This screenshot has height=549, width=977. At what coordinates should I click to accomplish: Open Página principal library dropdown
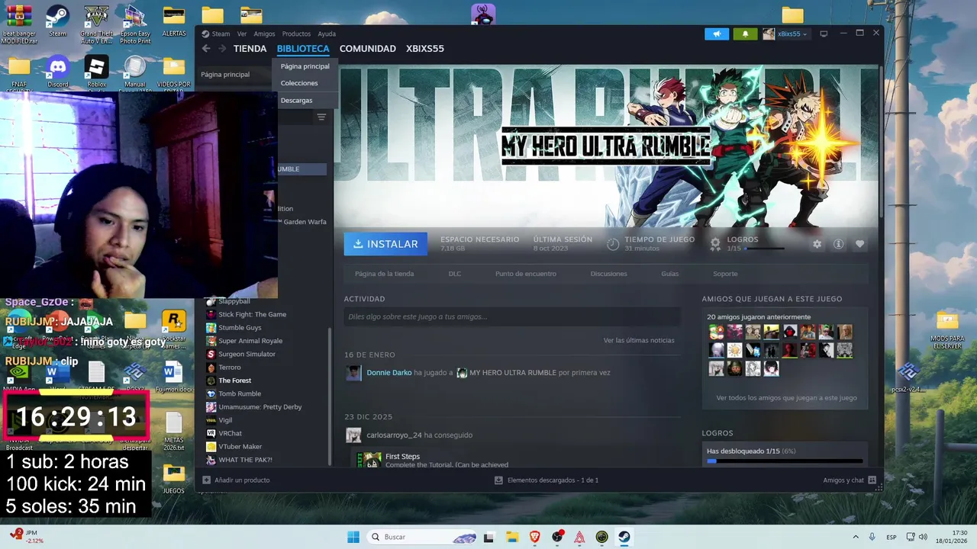coord(225,75)
